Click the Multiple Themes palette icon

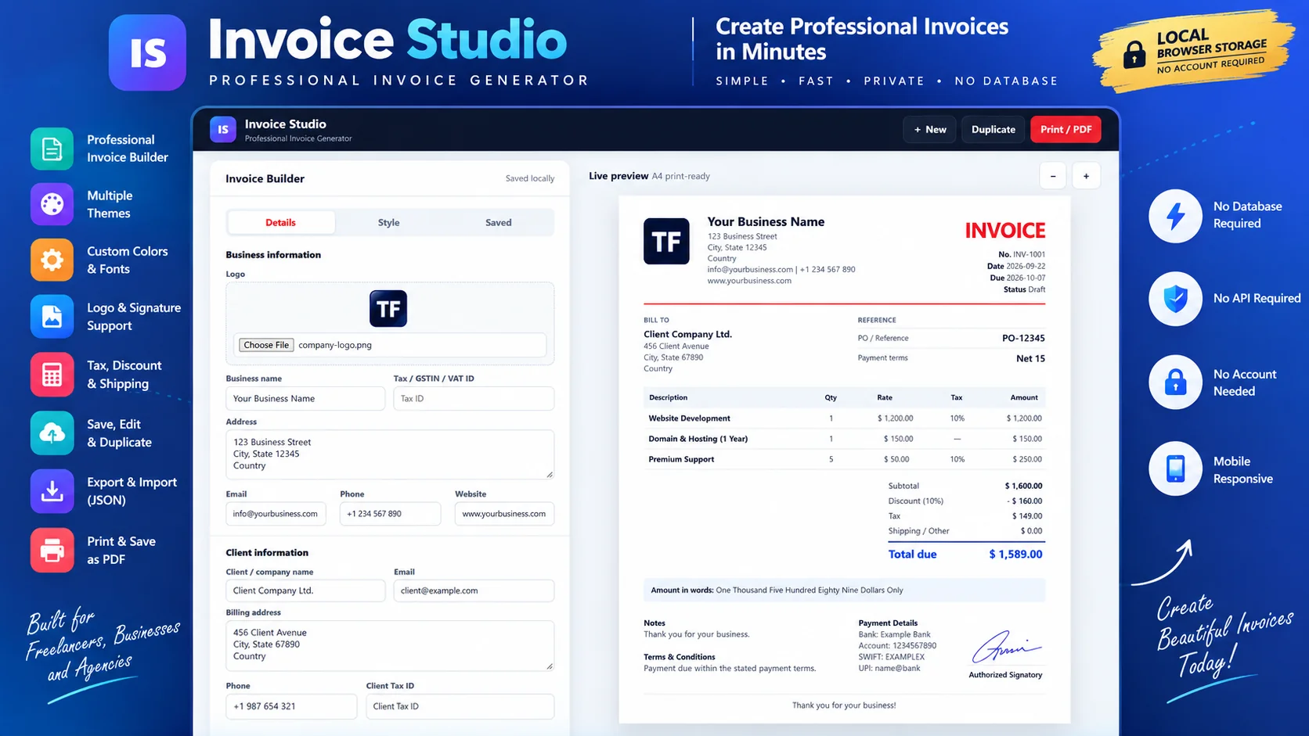coord(52,204)
